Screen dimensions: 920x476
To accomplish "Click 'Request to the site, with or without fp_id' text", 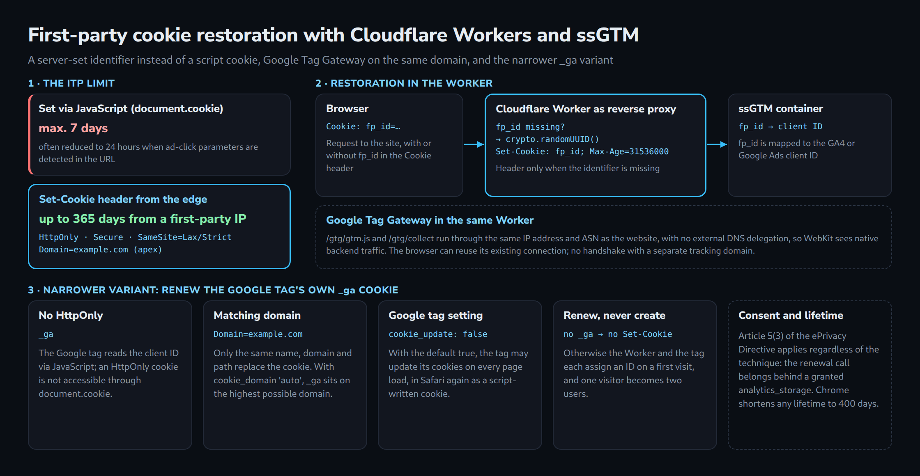I will click(379, 156).
